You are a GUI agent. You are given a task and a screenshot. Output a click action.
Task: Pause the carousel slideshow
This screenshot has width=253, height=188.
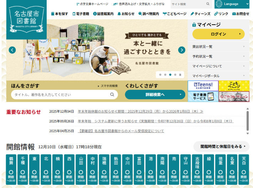(x=180, y=75)
